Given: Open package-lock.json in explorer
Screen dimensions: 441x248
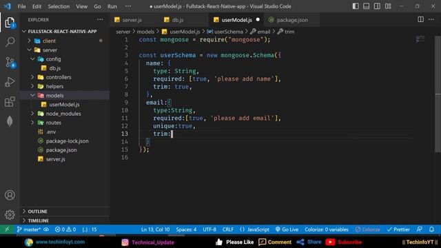Looking at the screenshot, I should (x=67, y=141).
